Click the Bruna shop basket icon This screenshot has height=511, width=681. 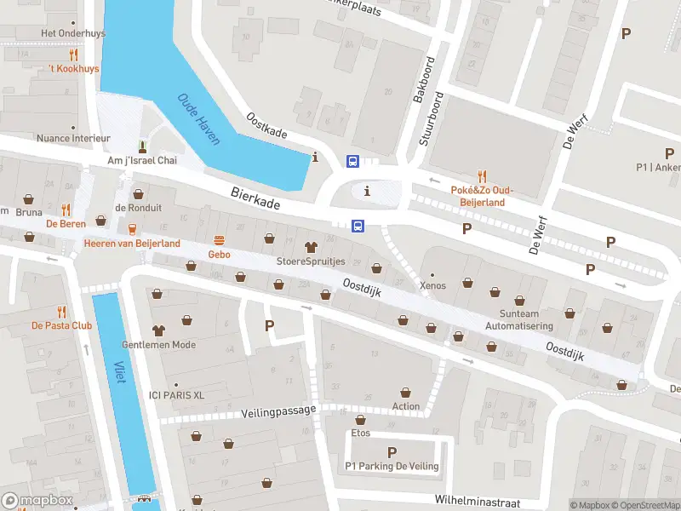coord(29,199)
